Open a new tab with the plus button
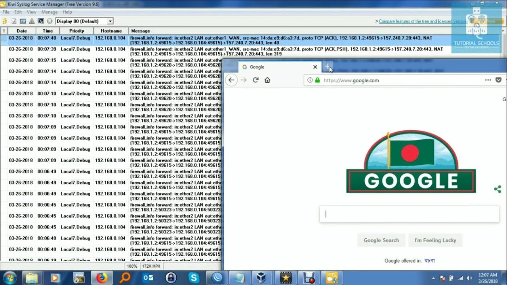This screenshot has width=507, height=285. click(328, 67)
